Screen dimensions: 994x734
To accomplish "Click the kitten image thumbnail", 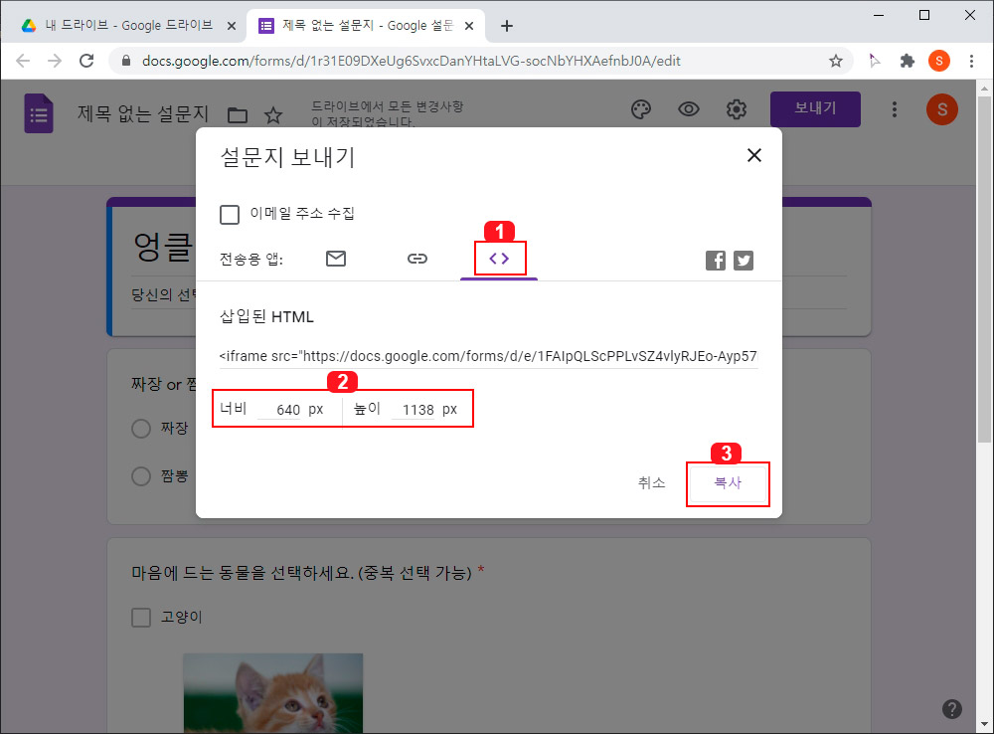I will coord(273,696).
